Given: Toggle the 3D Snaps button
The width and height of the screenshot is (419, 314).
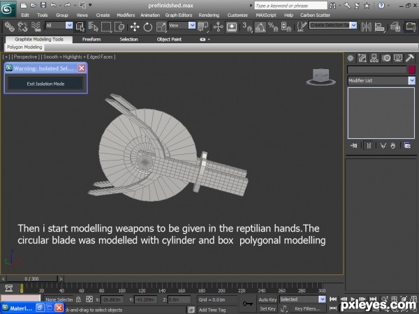Looking at the screenshot, I should click(x=247, y=27).
